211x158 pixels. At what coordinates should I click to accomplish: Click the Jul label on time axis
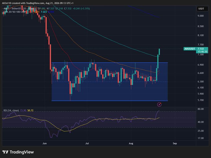coord(87,143)
